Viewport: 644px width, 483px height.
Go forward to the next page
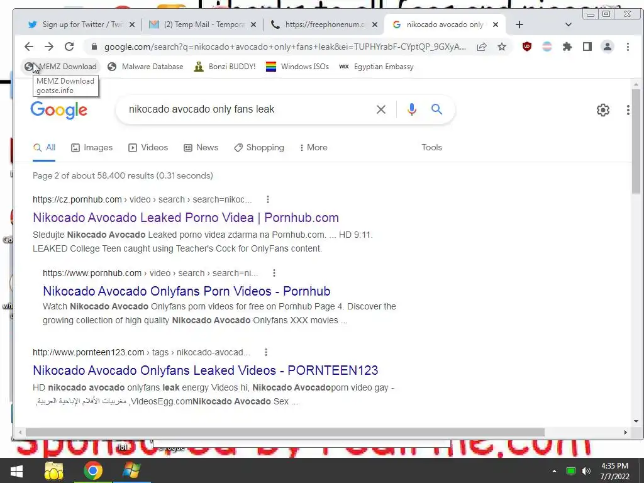tap(49, 47)
